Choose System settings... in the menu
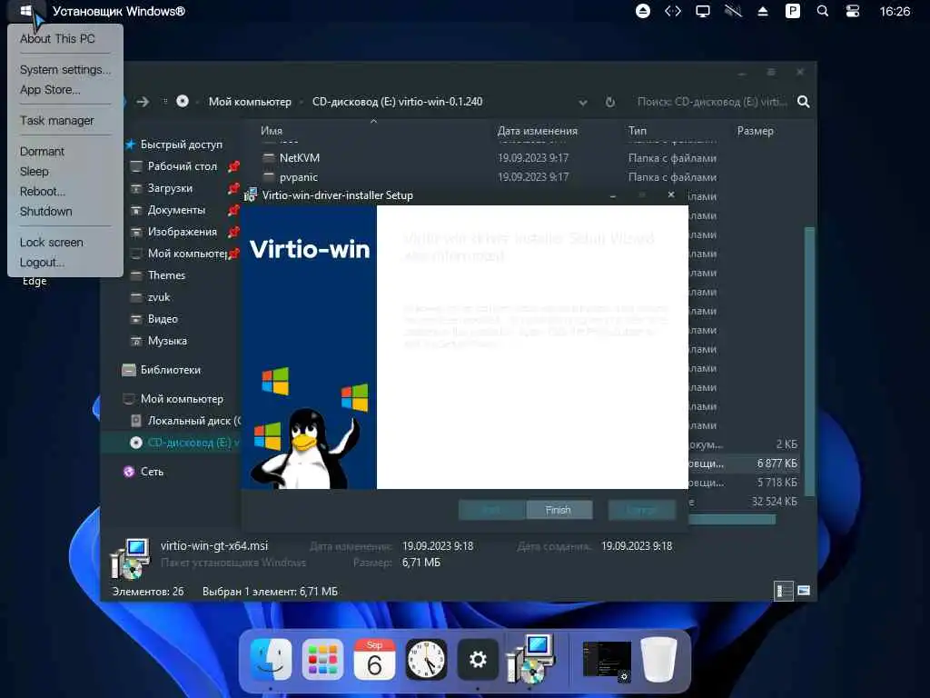 coord(65,69)
